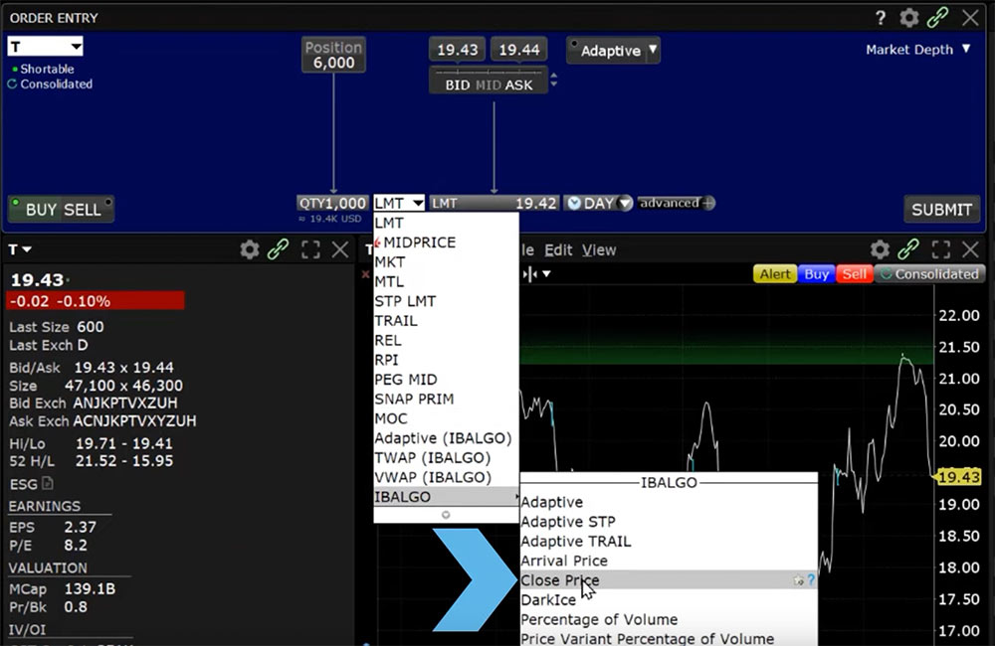Click the limit price field showing 19.42
The height and width of the screenshot is (646, 995).
pos(495,203)
